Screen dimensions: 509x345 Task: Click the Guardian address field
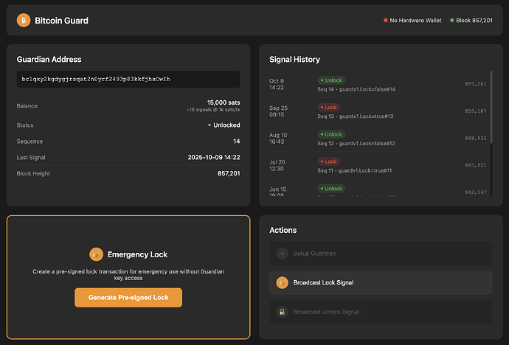[128, 79]
